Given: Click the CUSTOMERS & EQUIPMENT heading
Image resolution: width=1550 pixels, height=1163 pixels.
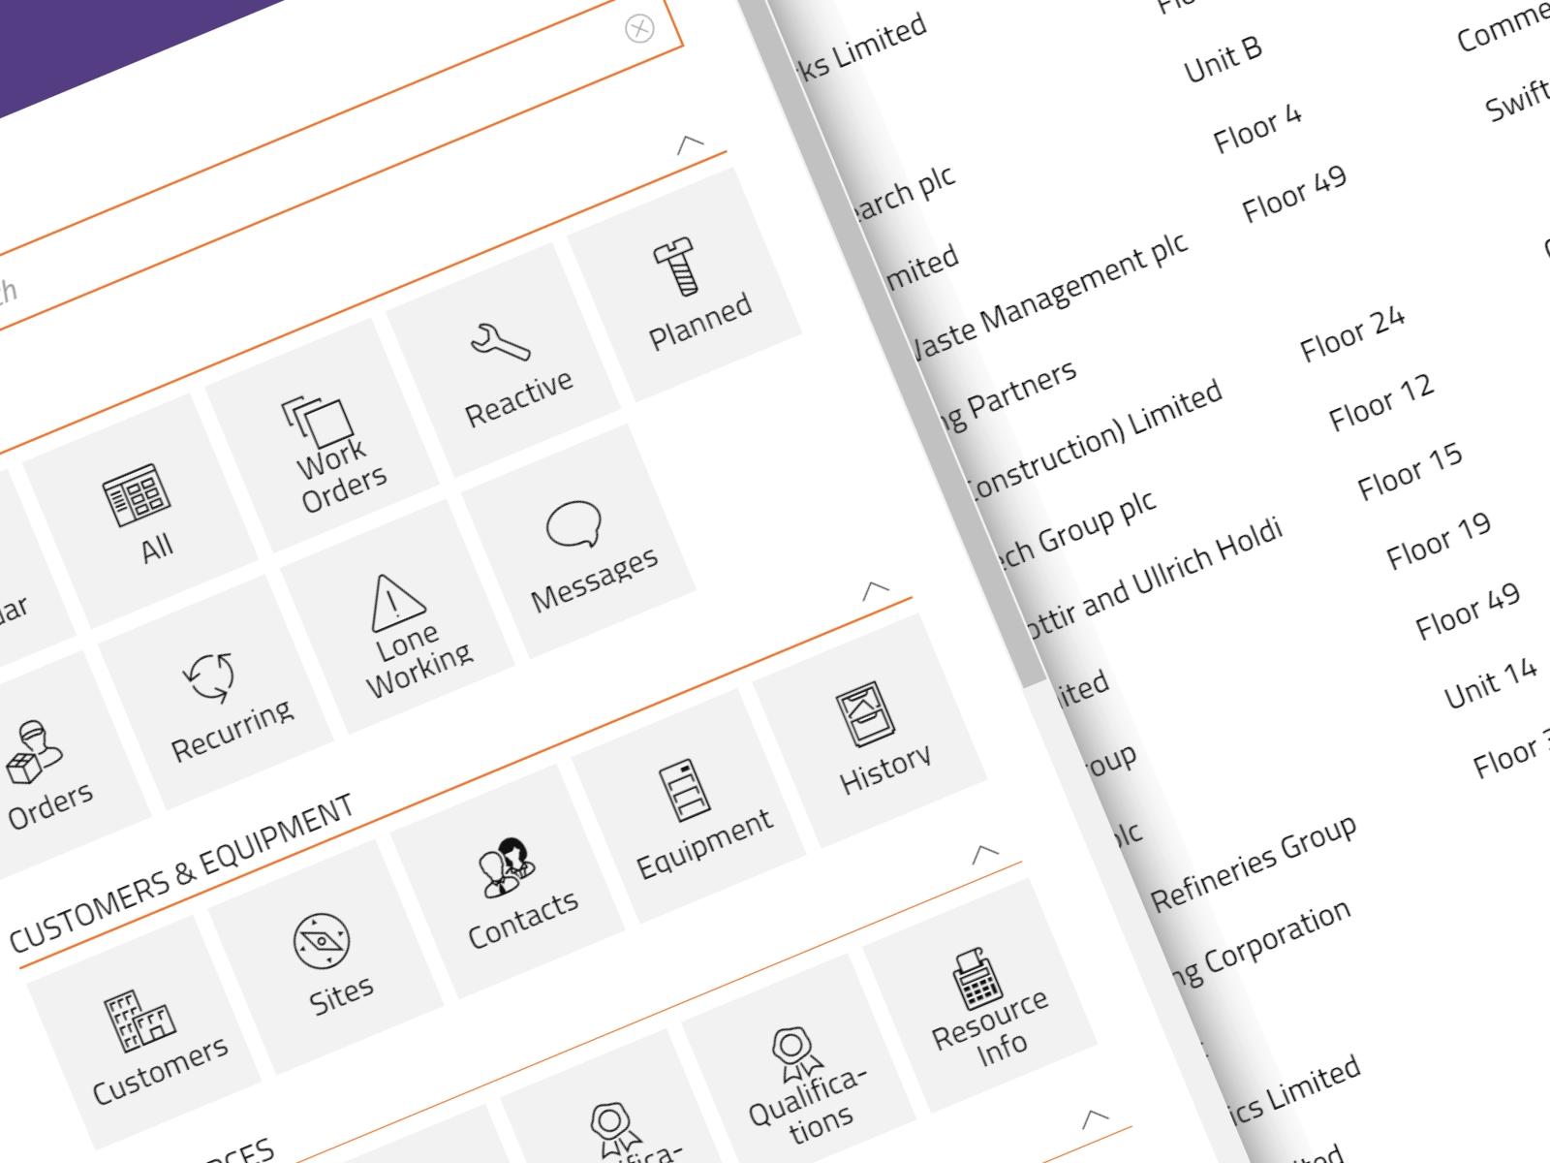Looking at the screenshot, I should [x=181, y=874].
